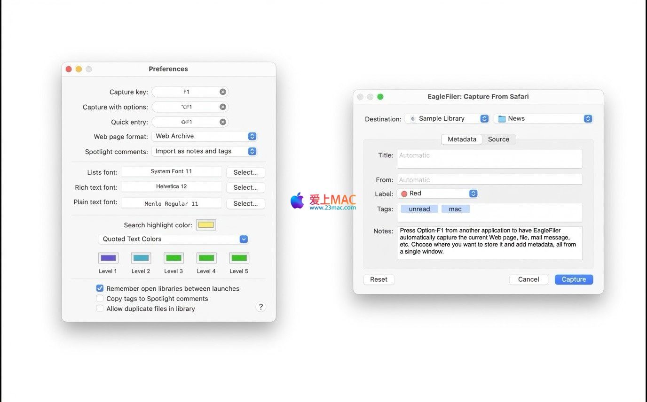Open the Preferences help button
Screen dimensions: 647x402
tap(260, 307)
